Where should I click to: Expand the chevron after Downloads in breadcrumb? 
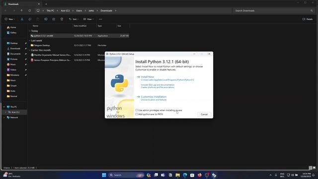point(116,10)
